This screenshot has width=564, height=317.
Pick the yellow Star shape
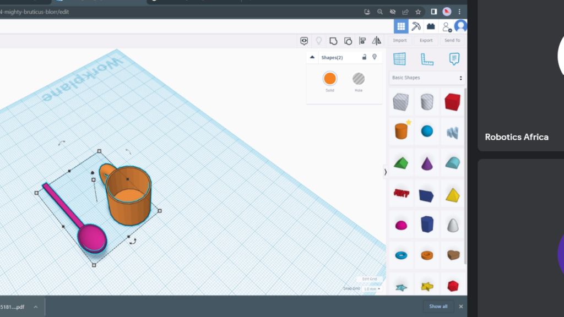coord(427,286)
